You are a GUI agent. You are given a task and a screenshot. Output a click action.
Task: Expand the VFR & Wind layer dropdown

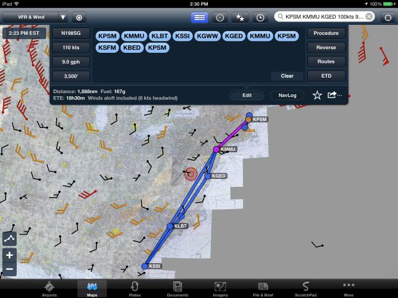[63, 17]
